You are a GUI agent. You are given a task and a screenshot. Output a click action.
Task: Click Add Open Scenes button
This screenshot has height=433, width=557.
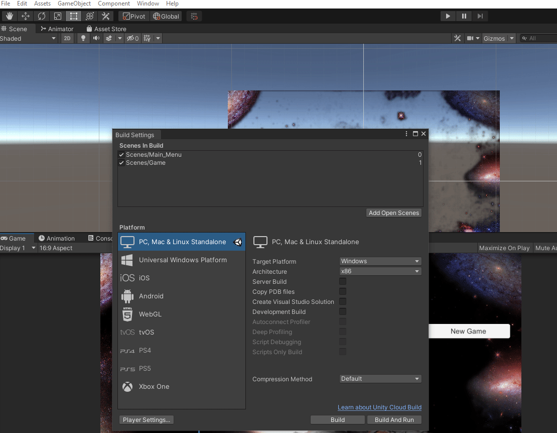pyautogui.click(x=393, y=212)
